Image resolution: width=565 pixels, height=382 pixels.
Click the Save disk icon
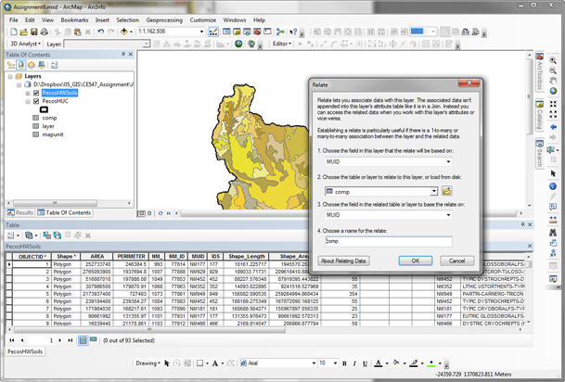tap(34, 32)
